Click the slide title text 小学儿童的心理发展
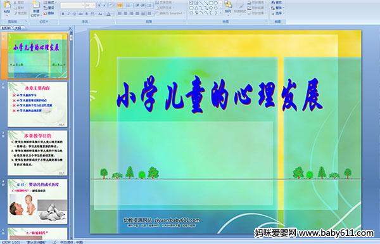The height and width of the screenshot is (244, 380). pos(220,95)
